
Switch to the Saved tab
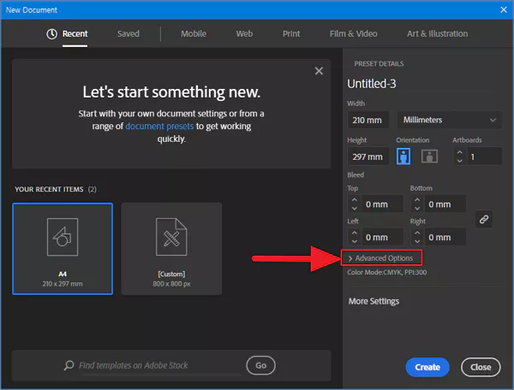click(128, 33)
